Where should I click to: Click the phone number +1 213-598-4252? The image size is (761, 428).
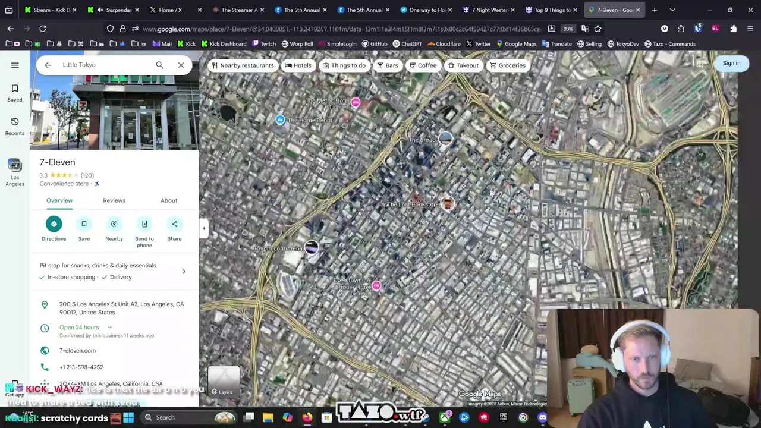click(81, 367)
